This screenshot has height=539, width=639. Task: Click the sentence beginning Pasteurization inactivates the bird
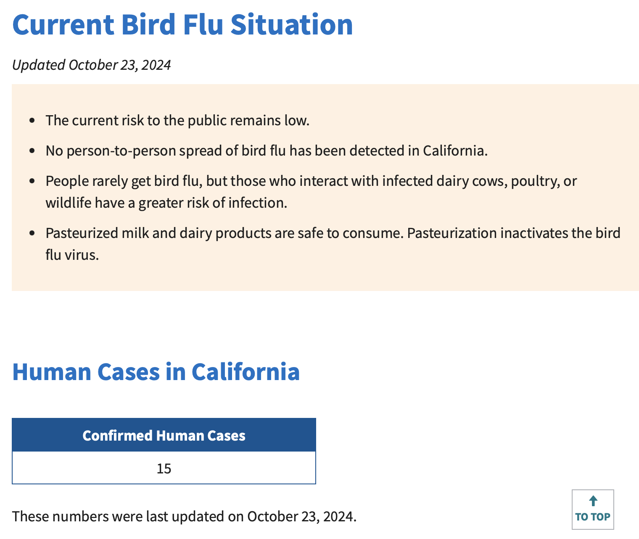[514, 233]
